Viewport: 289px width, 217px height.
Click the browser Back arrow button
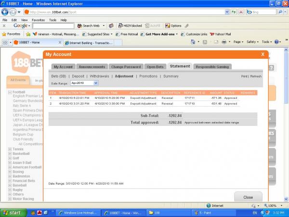[5, 11]
